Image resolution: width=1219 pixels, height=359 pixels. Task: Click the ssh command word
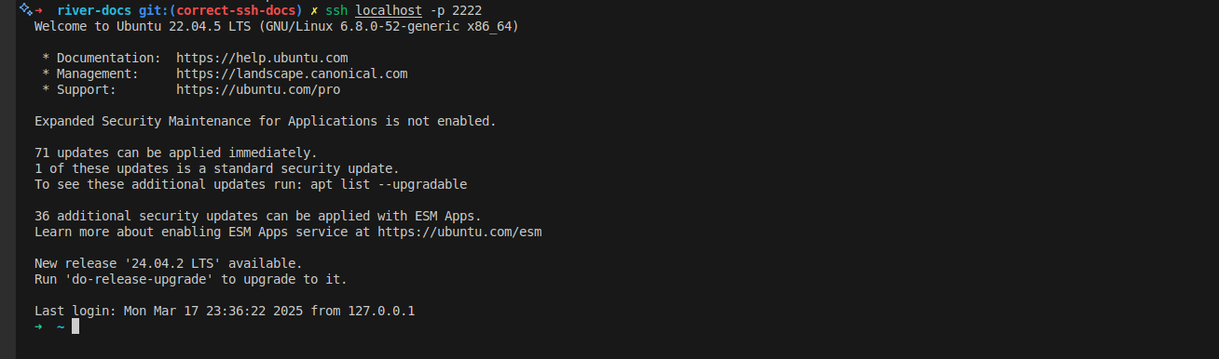click(336, 10)
